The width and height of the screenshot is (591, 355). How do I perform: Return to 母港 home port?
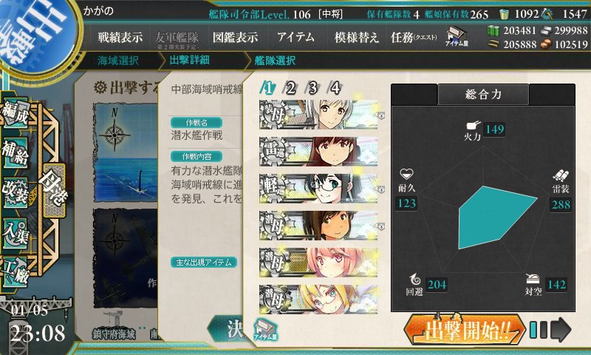click(x=54, y=190)
